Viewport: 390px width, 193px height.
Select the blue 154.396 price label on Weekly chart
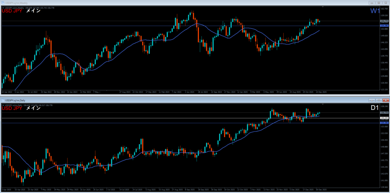pyautogui.click(x=384, y=26)
